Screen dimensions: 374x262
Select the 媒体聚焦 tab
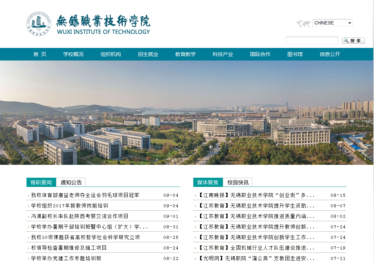[208, 182]
